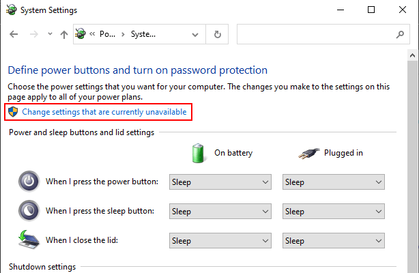Click the laptop lid close icon

(29, 240)
